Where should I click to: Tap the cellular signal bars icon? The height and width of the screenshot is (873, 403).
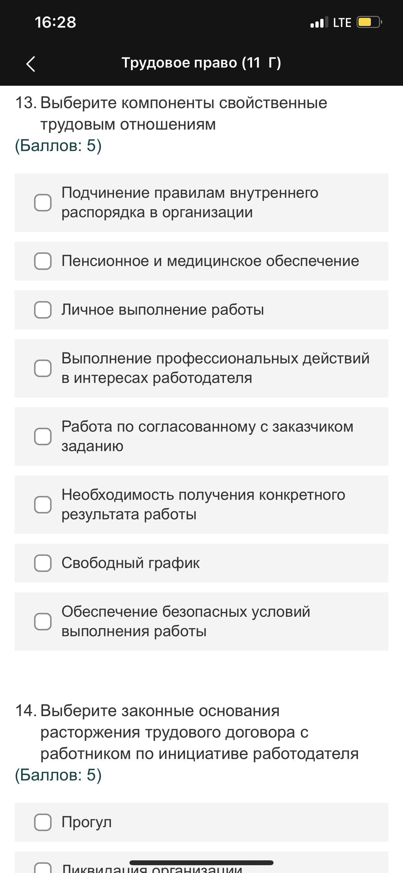point(319,22)
